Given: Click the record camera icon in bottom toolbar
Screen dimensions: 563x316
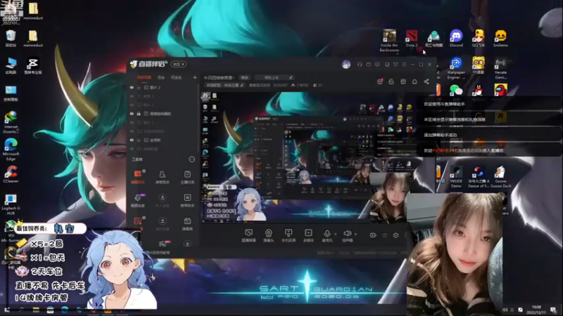Looking at the screenshot, I should [x=373, y=235].
